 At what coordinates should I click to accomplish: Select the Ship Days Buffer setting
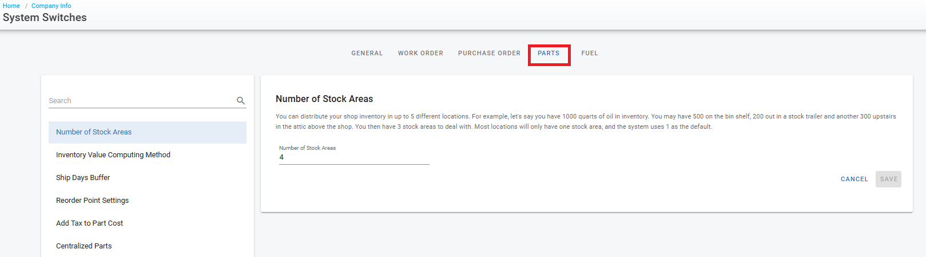point(83,178)
